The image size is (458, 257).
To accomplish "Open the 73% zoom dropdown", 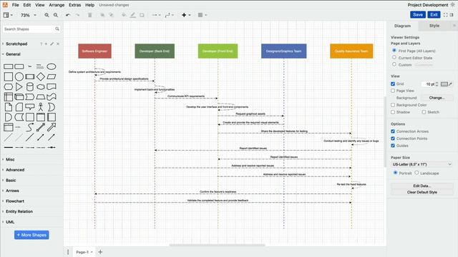I will pyautogui.click(x=29, y=15).
